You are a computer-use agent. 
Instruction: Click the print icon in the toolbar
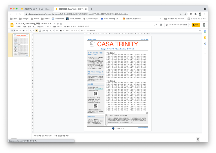point(23,30)
